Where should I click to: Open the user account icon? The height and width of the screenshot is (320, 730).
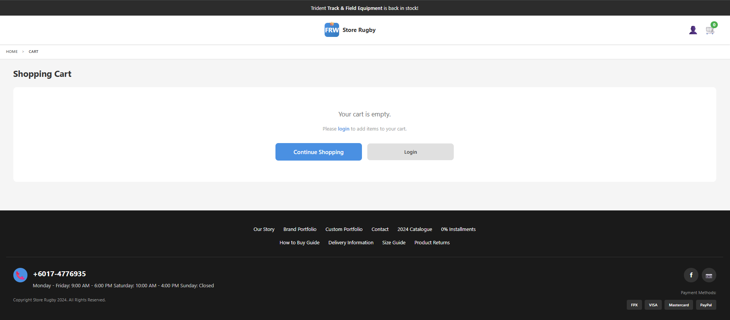tap(693, 30)
